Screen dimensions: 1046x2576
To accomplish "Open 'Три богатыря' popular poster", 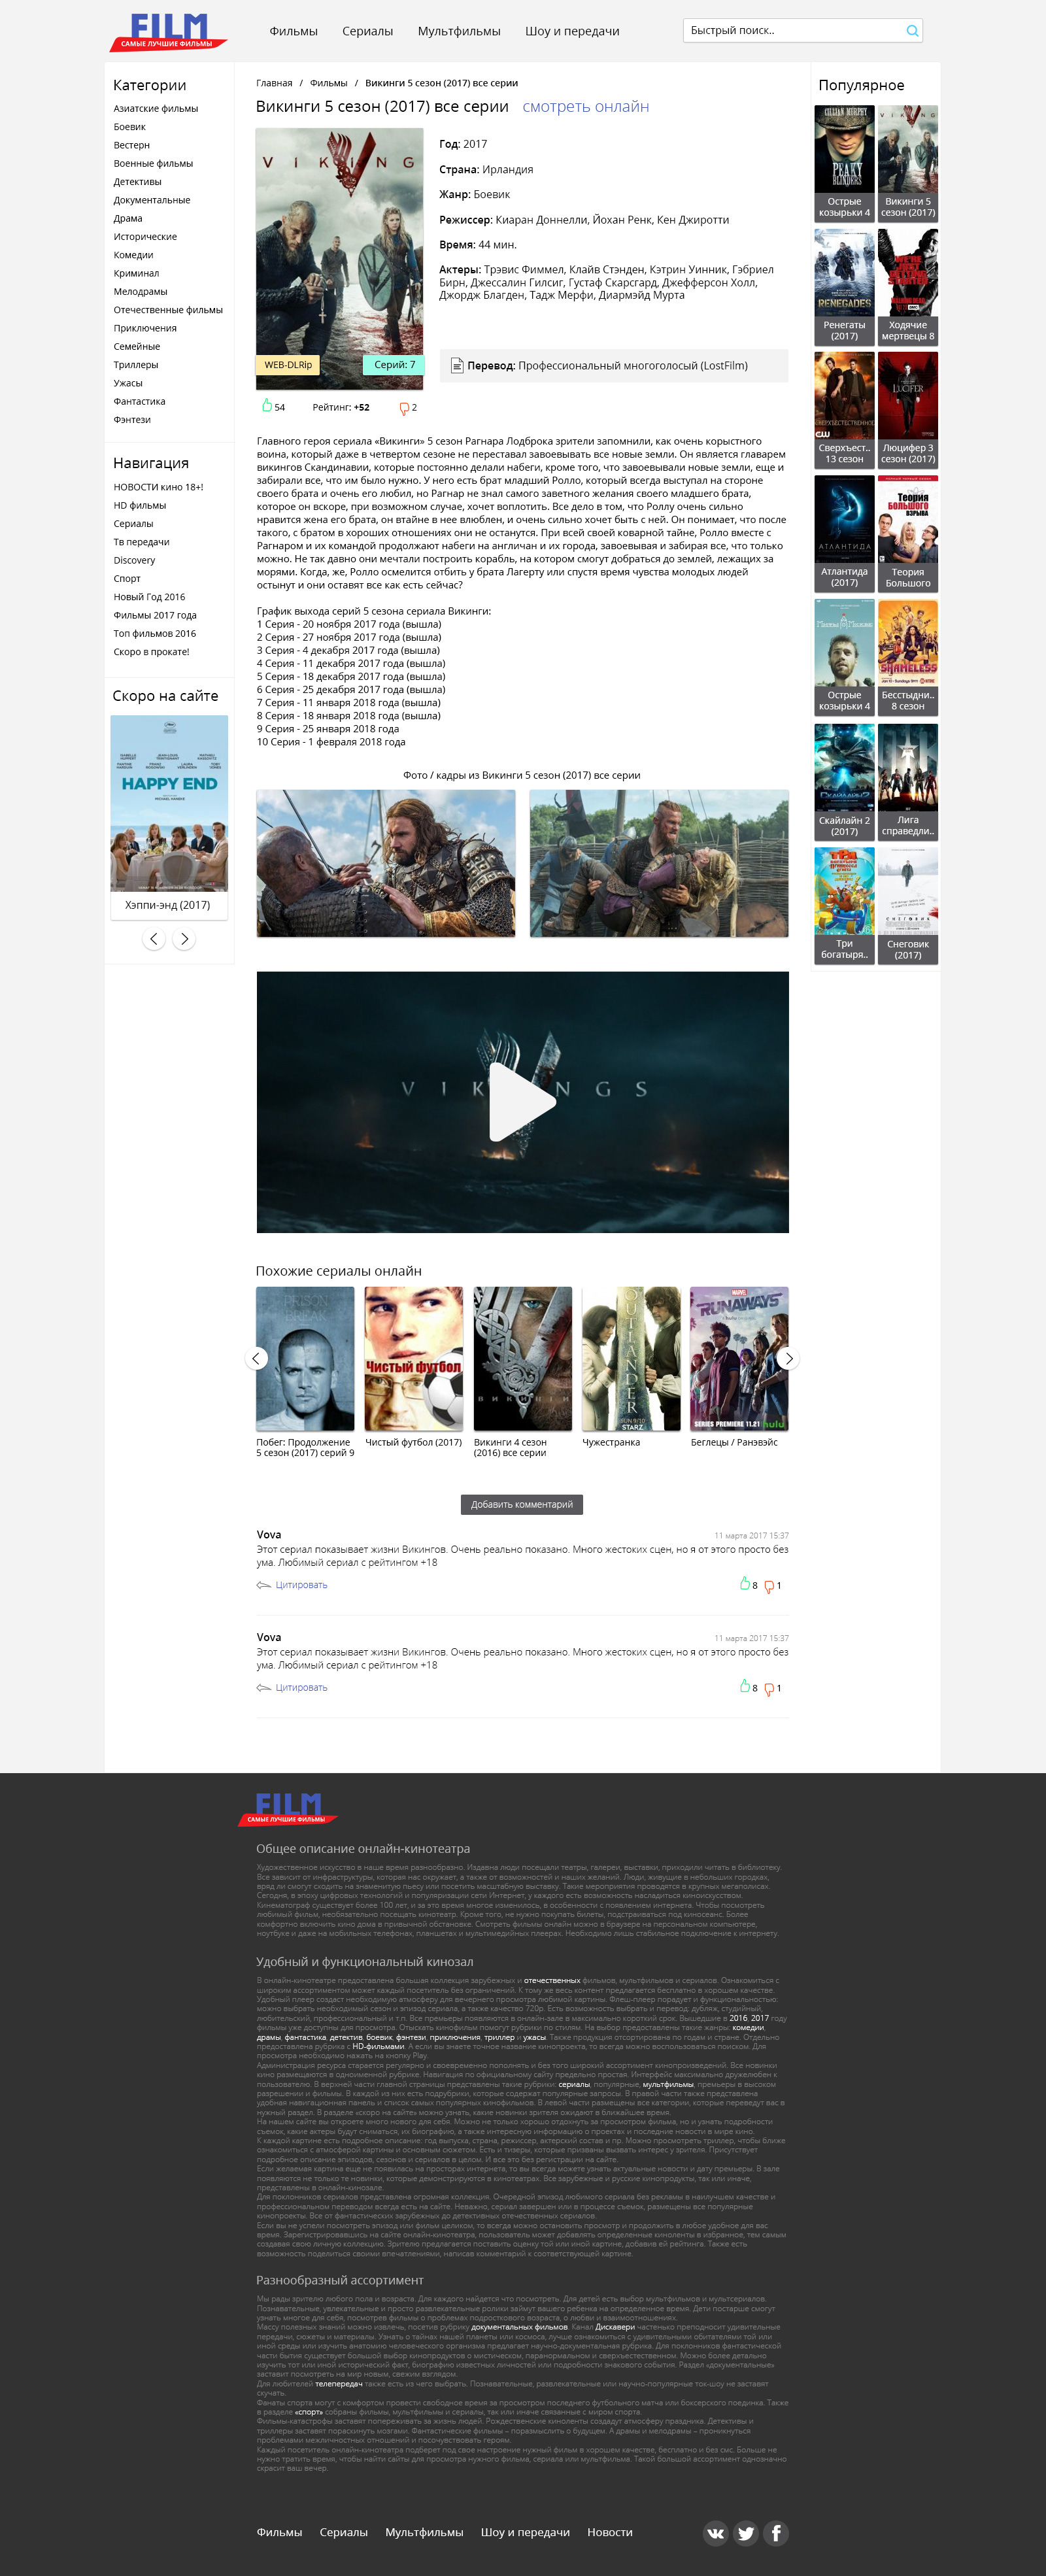I will click(x=844, y=906).
